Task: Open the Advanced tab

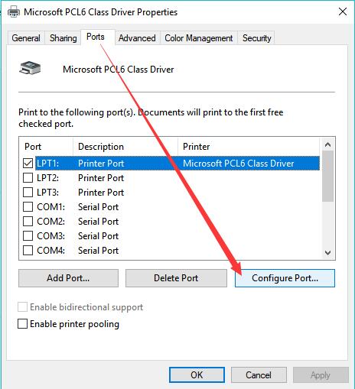Action: 137,38
